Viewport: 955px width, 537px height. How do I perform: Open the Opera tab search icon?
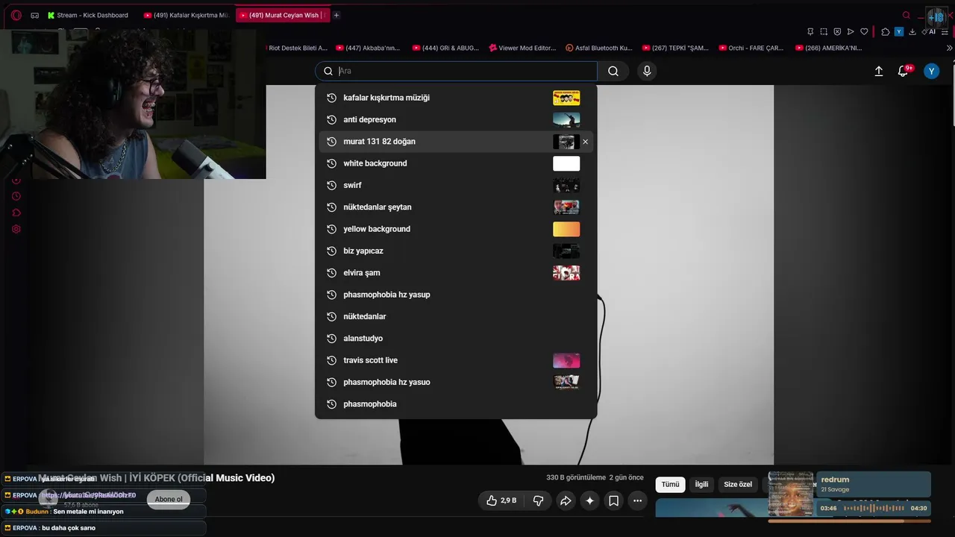pos(907,15)
